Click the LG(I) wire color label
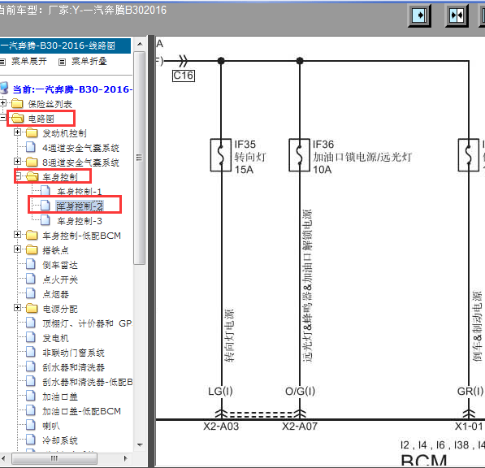The width and height of the screenshot is (485, 468). click(x=220, y=391)
